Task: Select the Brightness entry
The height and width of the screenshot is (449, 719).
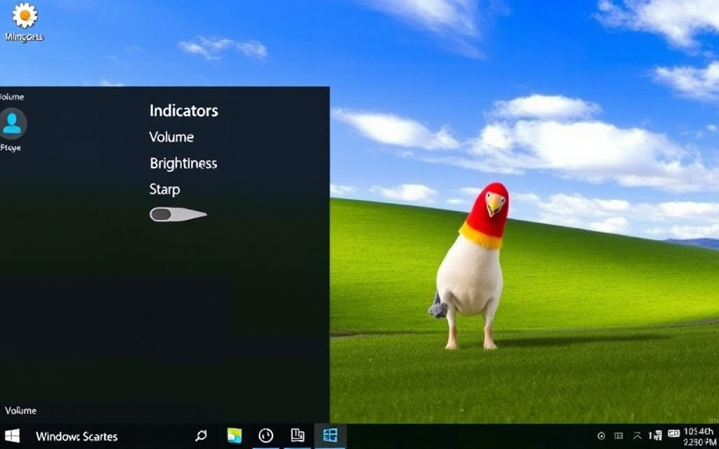Action: pyautogui.click(x=183, y=163)
